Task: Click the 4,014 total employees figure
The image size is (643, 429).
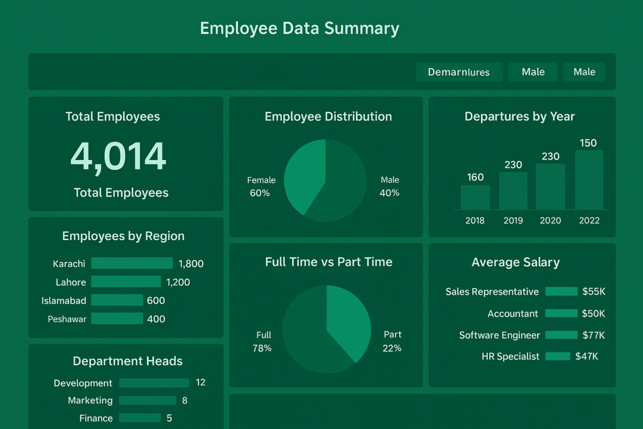Action: [x=118, y=156]
